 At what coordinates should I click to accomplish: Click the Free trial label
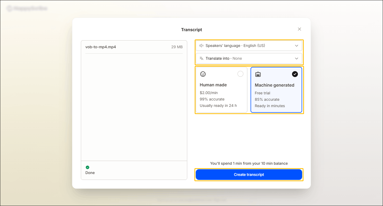(263, 93)
